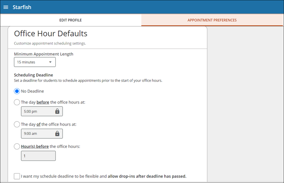Select the No Deadline radio button
The image size is (284, 183).
[17, 91]
